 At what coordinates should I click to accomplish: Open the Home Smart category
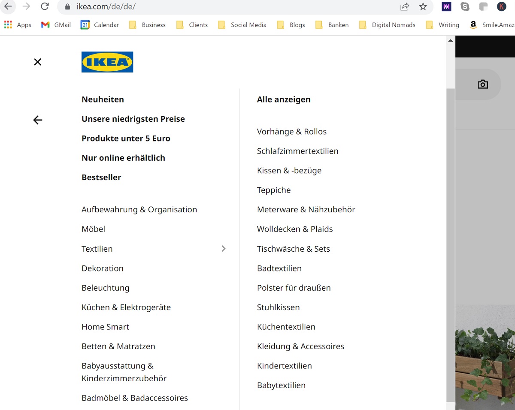click(105, 327)
